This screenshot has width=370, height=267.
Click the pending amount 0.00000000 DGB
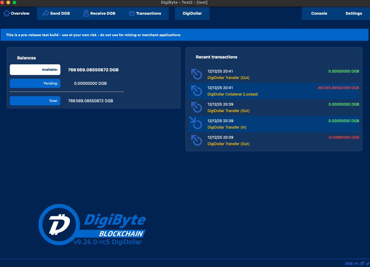[x=90, y=83]
